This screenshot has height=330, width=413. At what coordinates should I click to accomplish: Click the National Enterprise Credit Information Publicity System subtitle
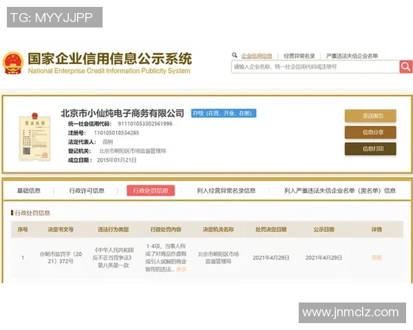(109, 71)
